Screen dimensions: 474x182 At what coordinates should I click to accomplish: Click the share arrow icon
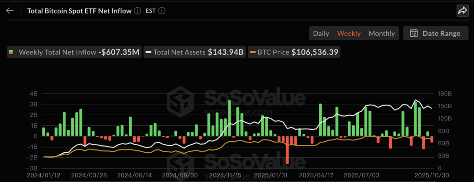click(x=462, y=11)
